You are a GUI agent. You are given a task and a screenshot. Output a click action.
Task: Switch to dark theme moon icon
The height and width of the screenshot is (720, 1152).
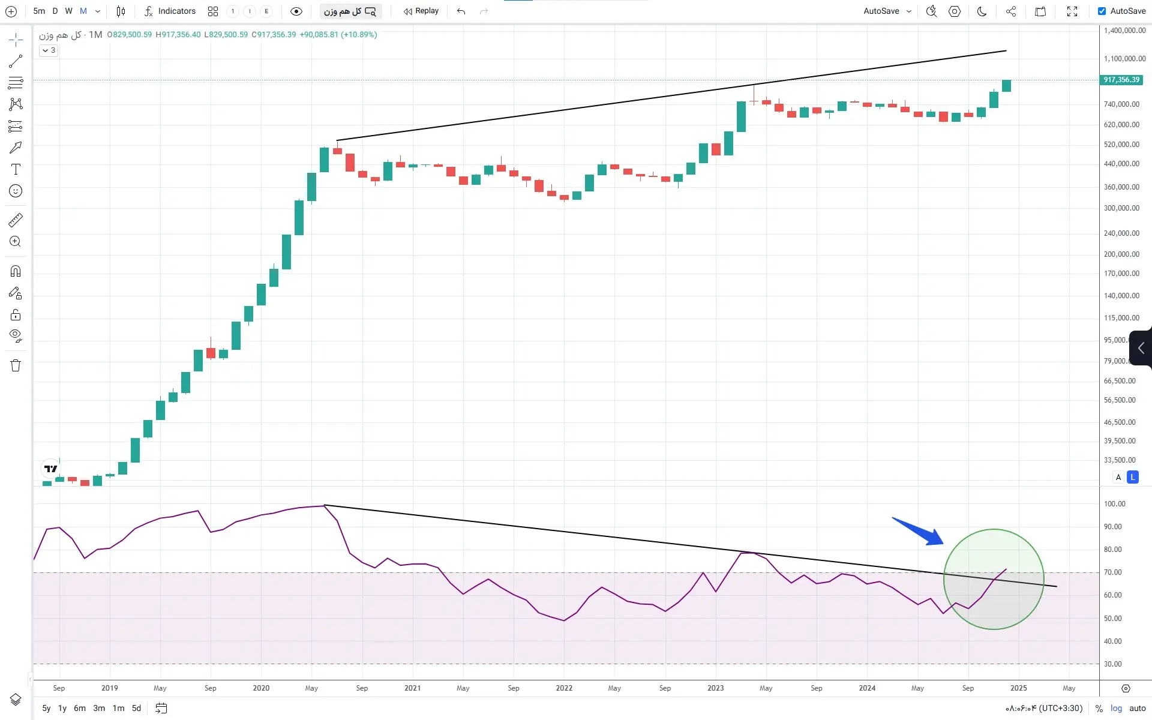[982, 11]
